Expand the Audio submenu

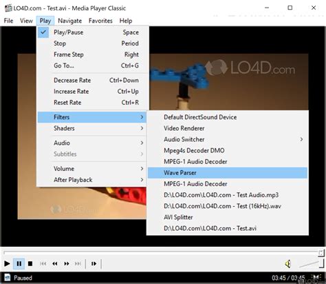point(93,143)
